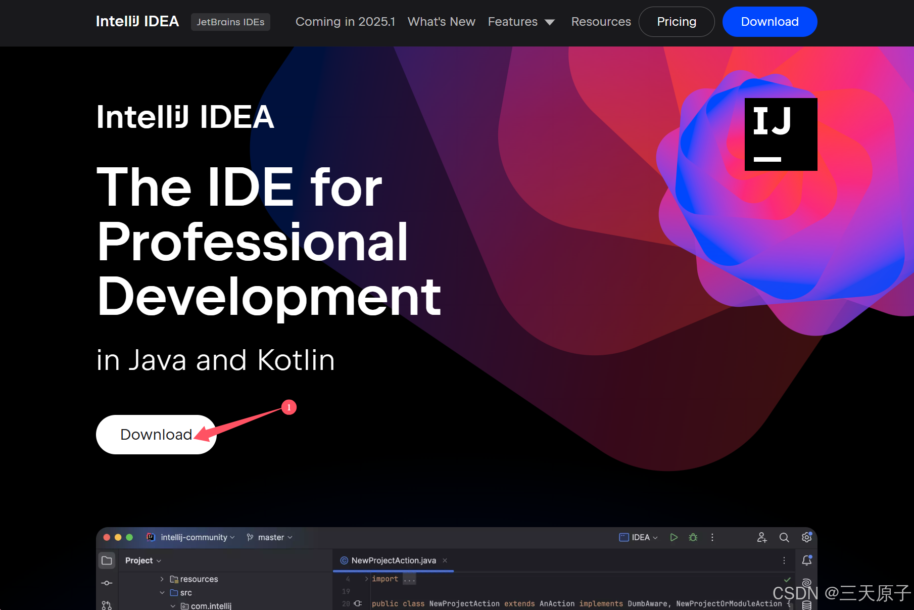This screenshot has width=914, height=610.
Task: Collapse the src folder chevron
Action: 162,593
